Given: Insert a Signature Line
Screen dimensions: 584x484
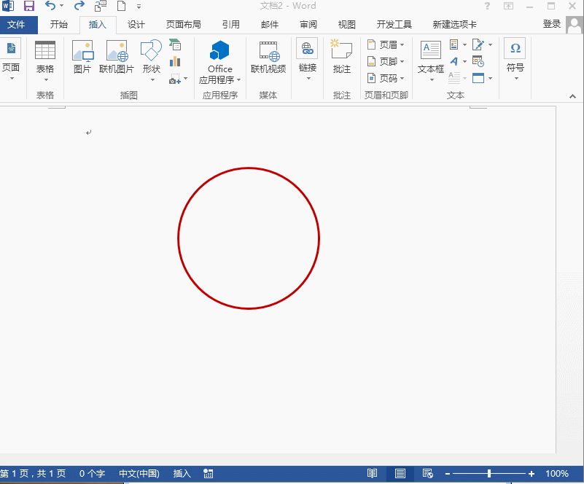Looking at the screenshot, I should 478,44.
